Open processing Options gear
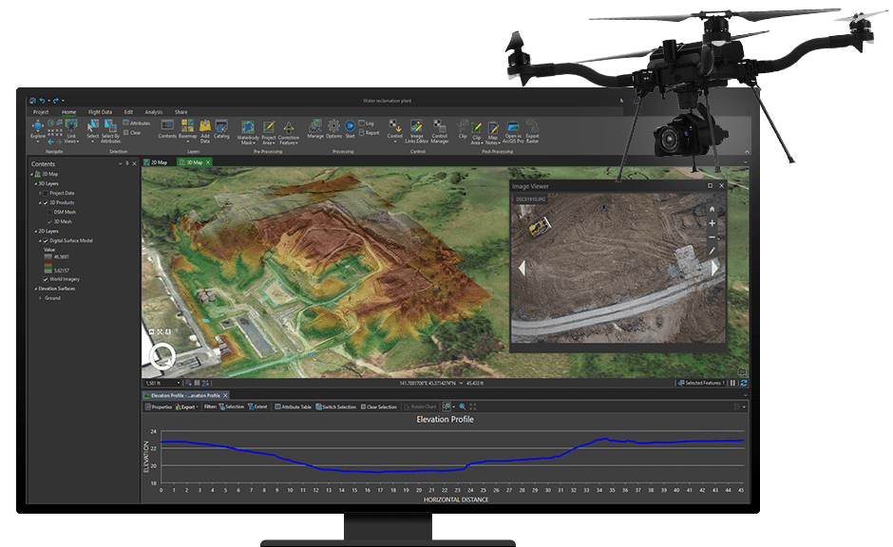 tap(333, 127)
